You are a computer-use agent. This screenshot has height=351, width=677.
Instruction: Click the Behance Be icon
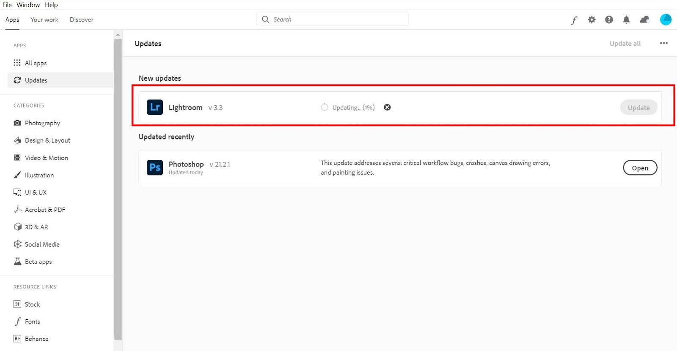[x=17, y=339]
